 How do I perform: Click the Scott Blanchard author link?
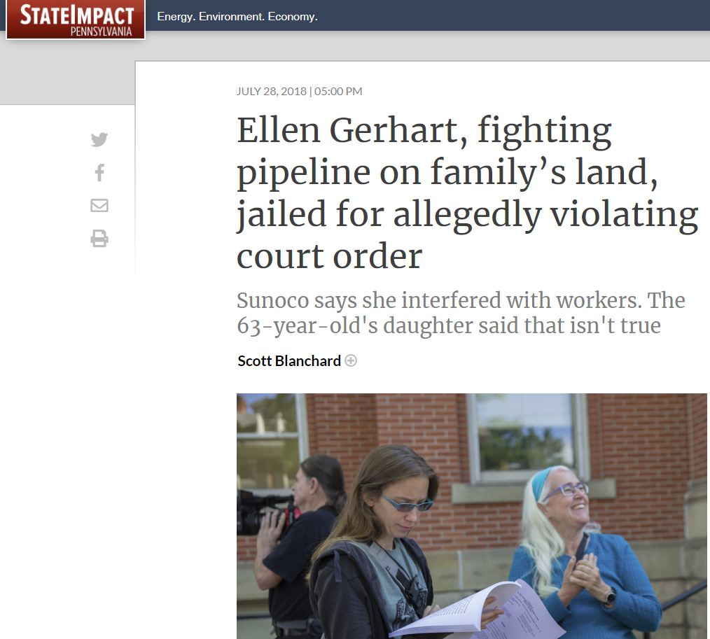tap(289, 361)
